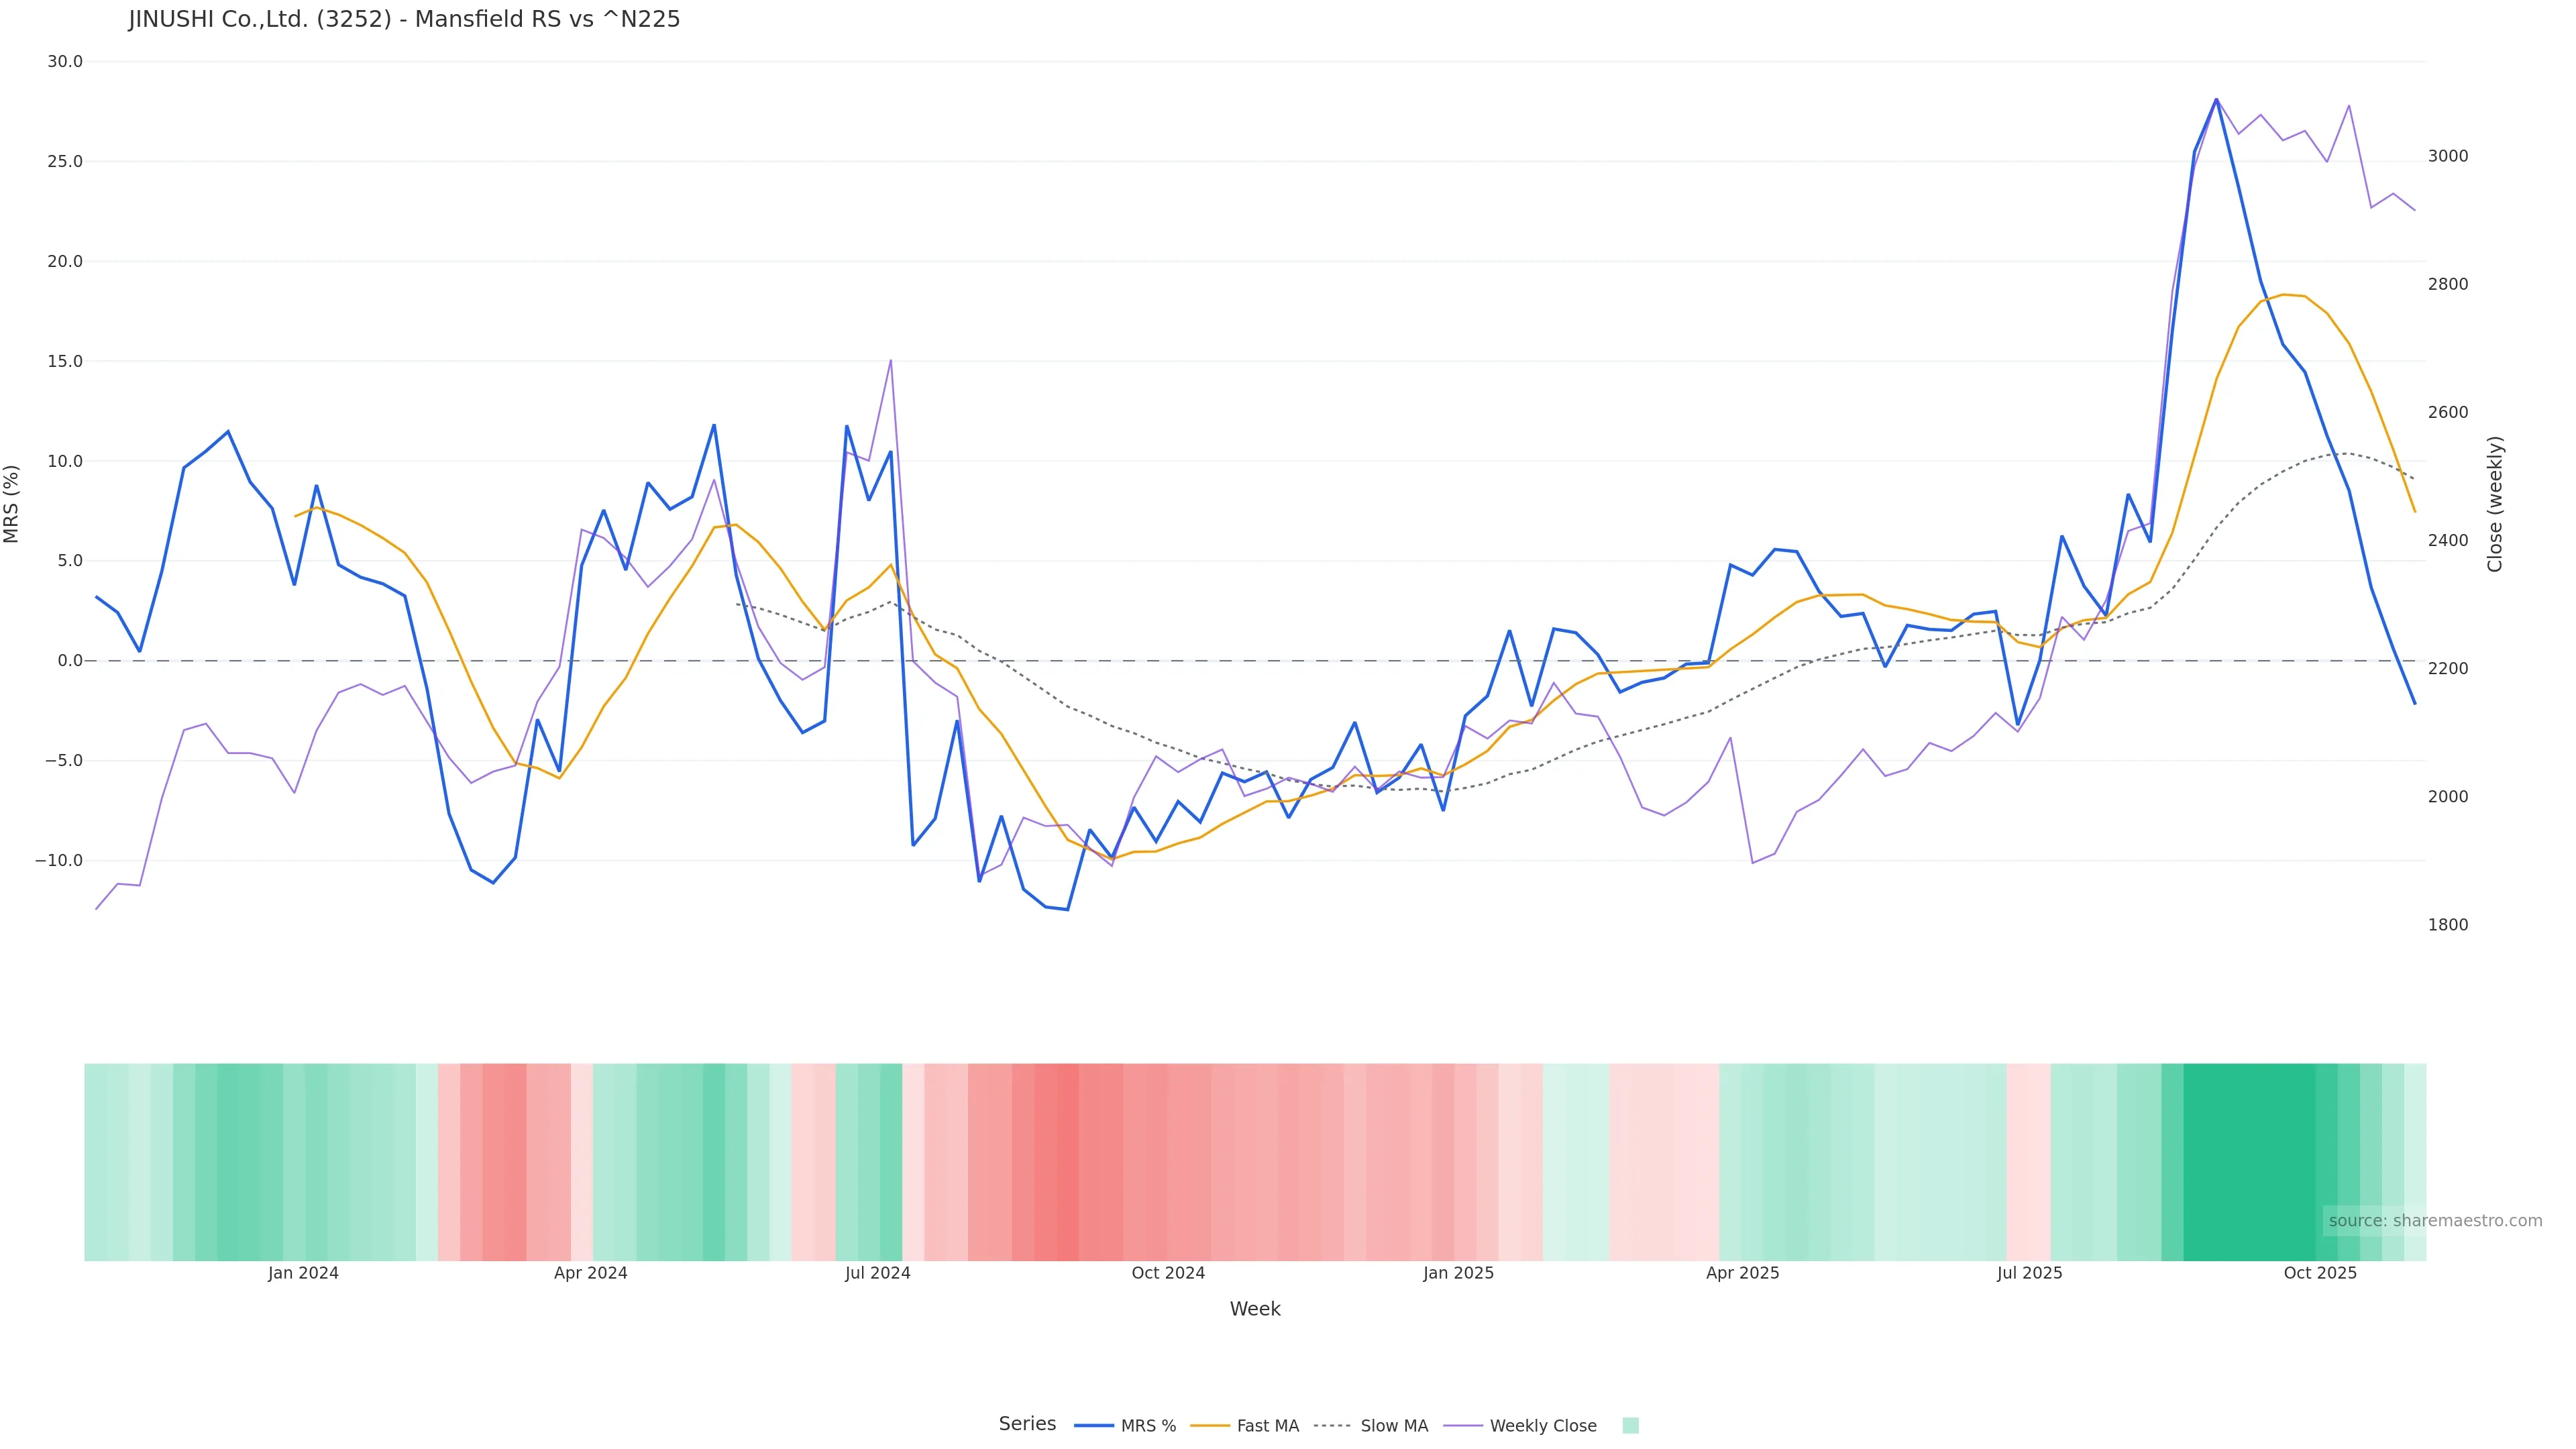Select the "MRS (%)" left axis title
Image resolution: width=2576 pixels, height=1449 pixels.
(x=12, y=503)
